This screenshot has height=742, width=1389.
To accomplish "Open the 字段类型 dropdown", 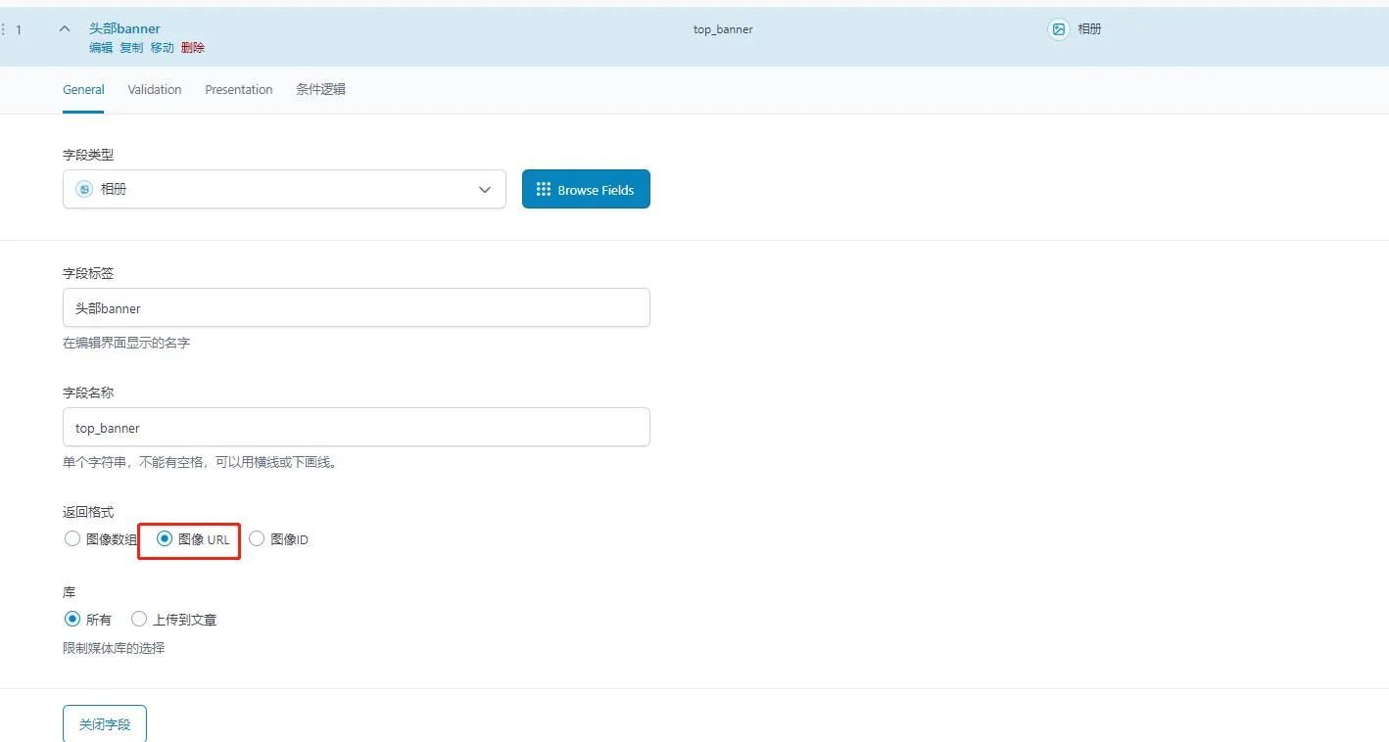I will tap(284, 189).
